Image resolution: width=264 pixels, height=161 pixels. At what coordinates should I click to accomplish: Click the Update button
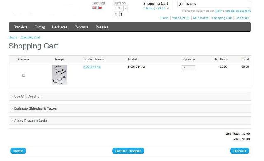click(x=18, y=151)
